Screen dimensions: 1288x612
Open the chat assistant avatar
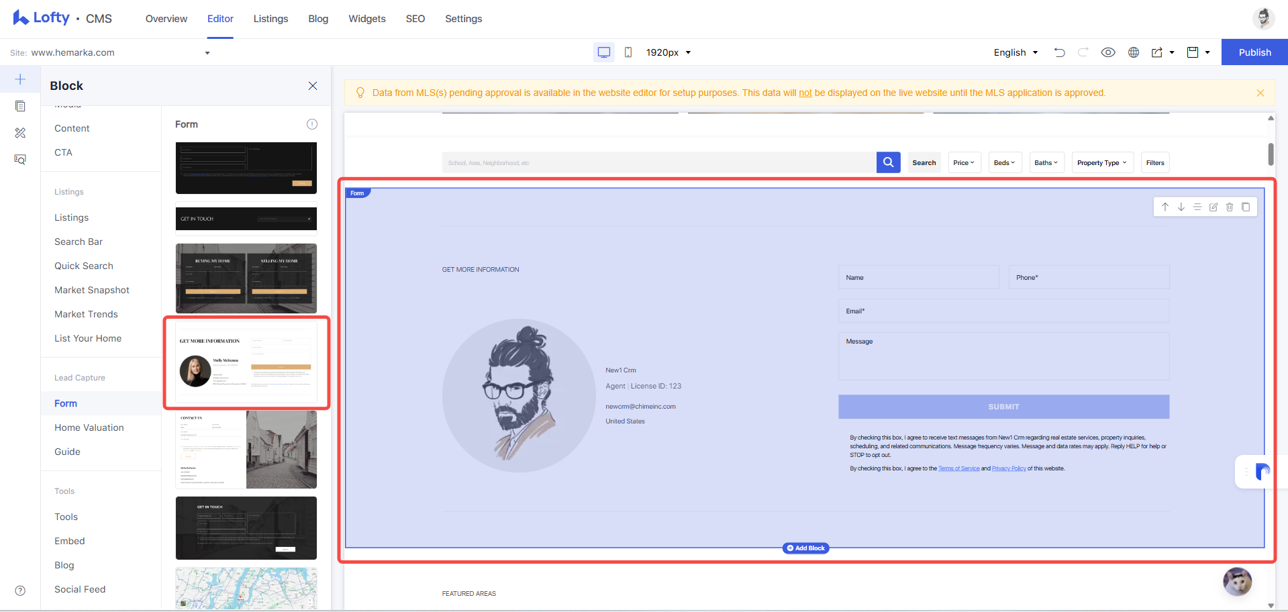pyautogui.click(x=1238, y=581)
